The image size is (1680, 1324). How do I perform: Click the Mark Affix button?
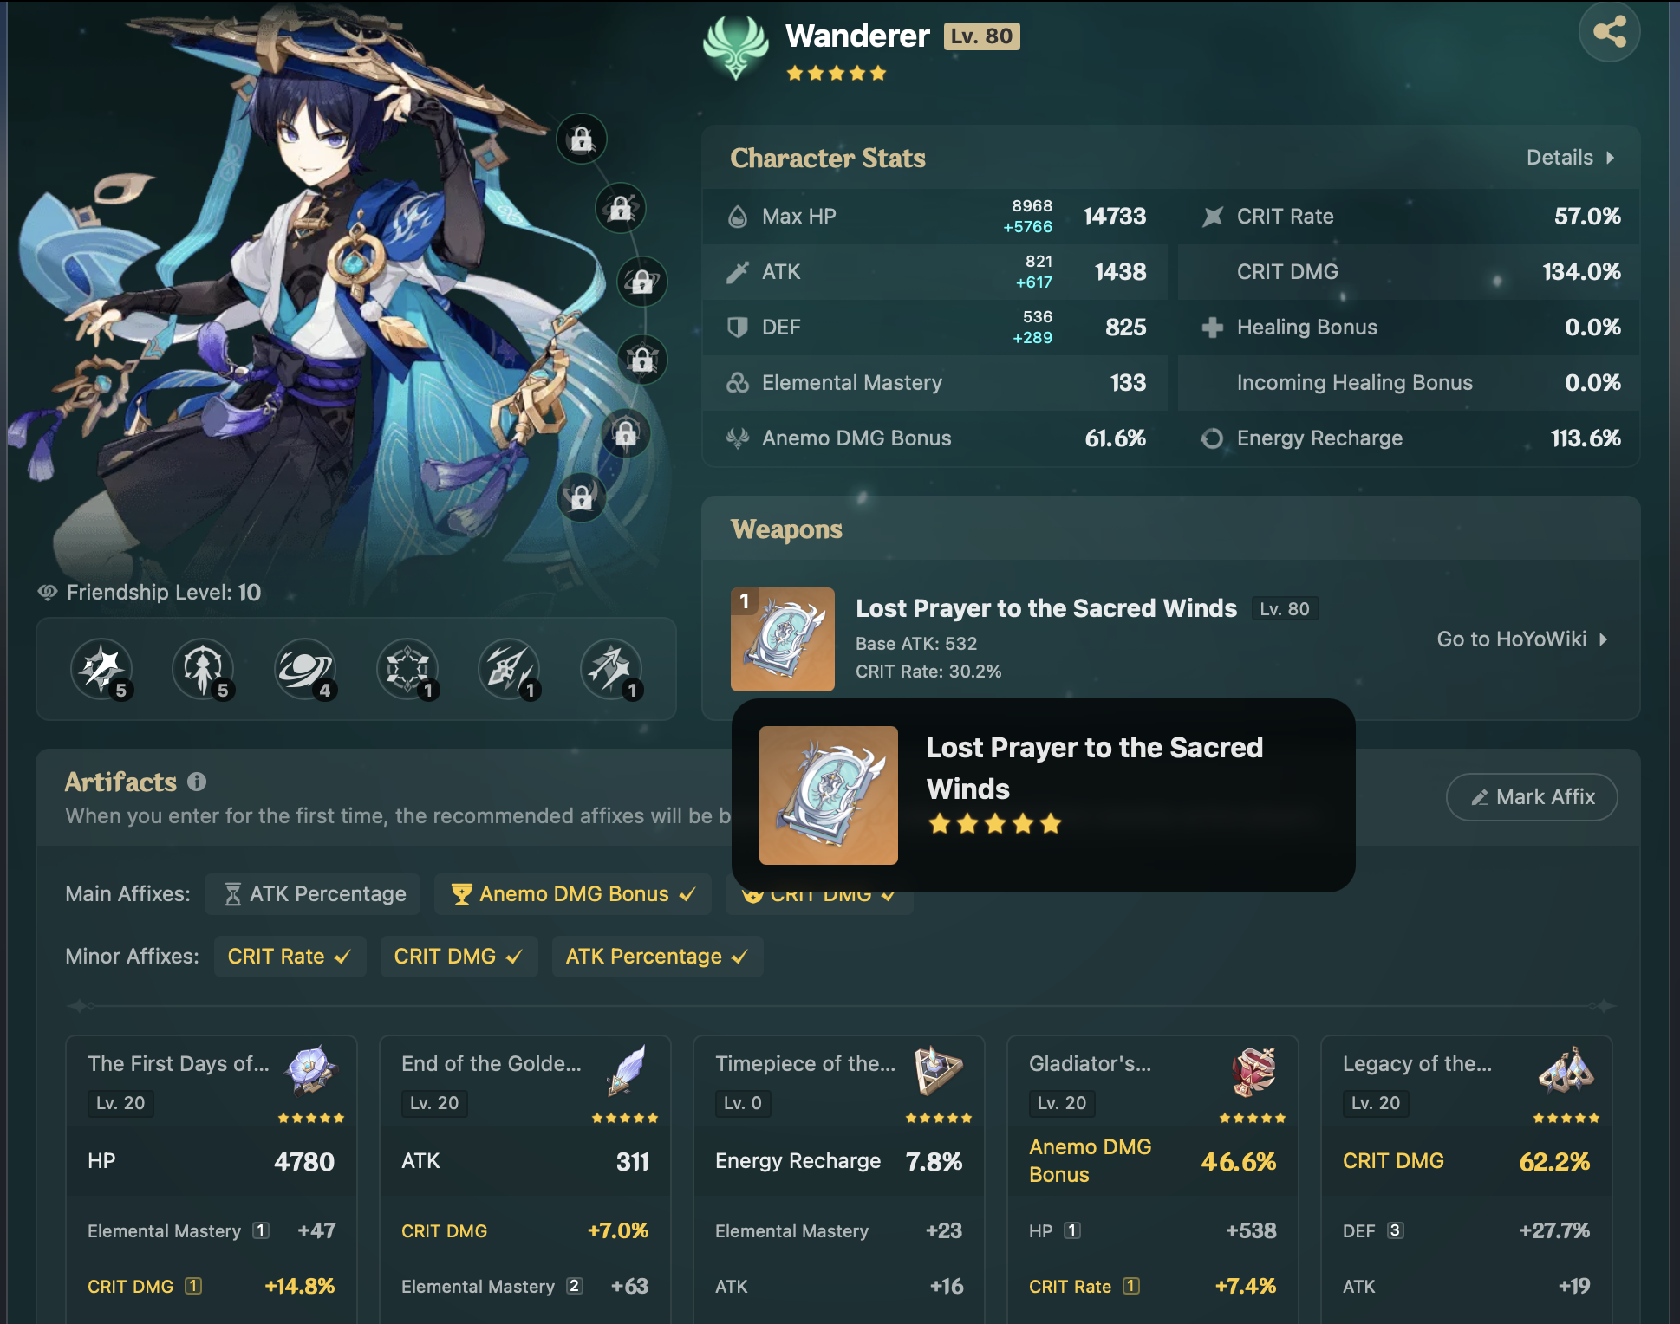[x=1532, y=797]
